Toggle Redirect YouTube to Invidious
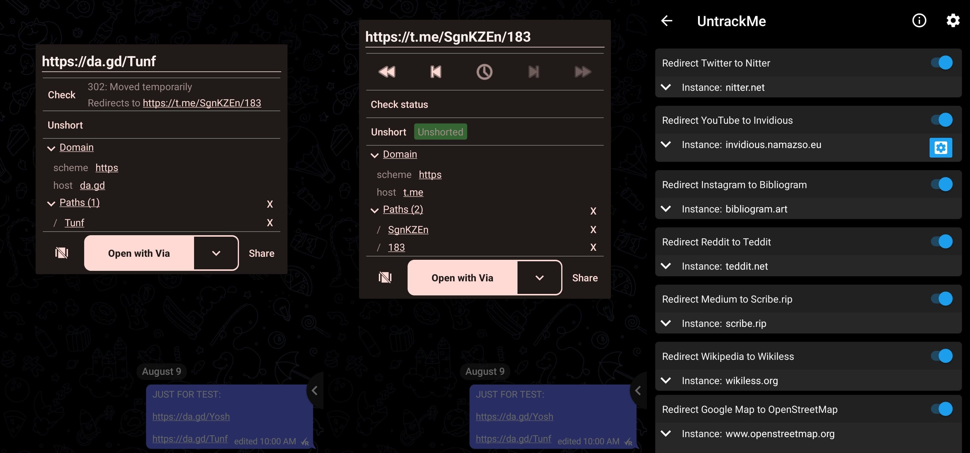Viewport: 970px width, 453px height. coord(941,120)
